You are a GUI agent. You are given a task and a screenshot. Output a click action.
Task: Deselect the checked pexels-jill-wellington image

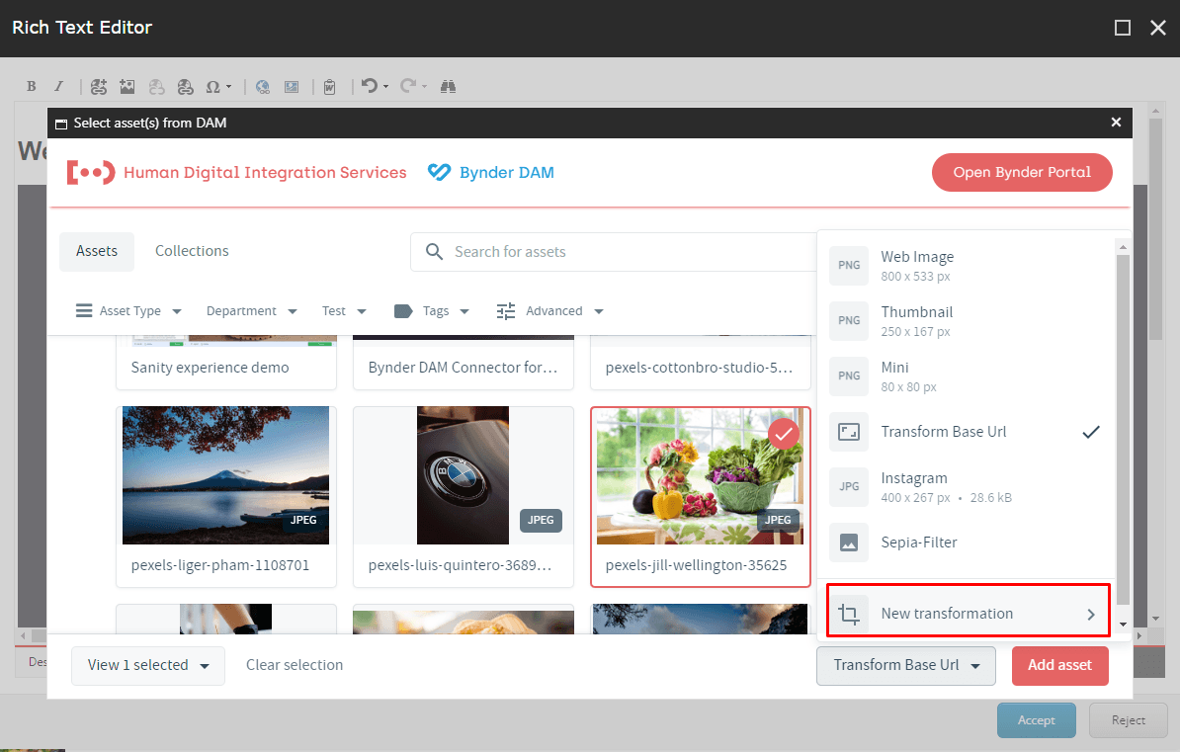pyautogui.click(x=784, y=434)
